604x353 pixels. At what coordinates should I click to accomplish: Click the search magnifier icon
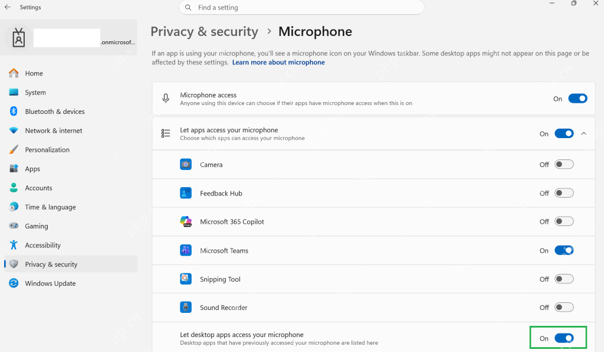[188, 7]
